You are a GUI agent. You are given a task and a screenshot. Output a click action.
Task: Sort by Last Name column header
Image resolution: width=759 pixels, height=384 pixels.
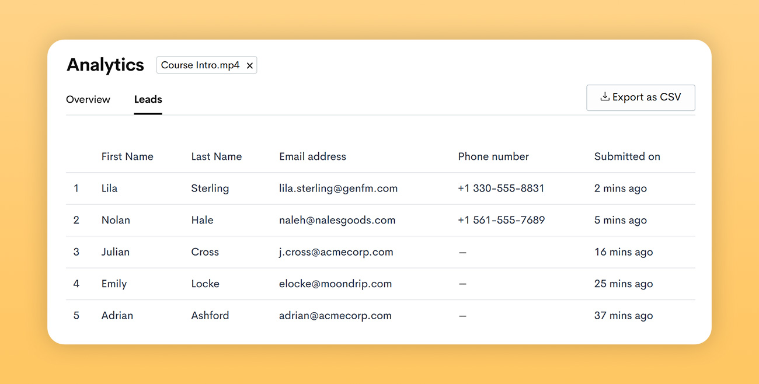pos(216,156)
